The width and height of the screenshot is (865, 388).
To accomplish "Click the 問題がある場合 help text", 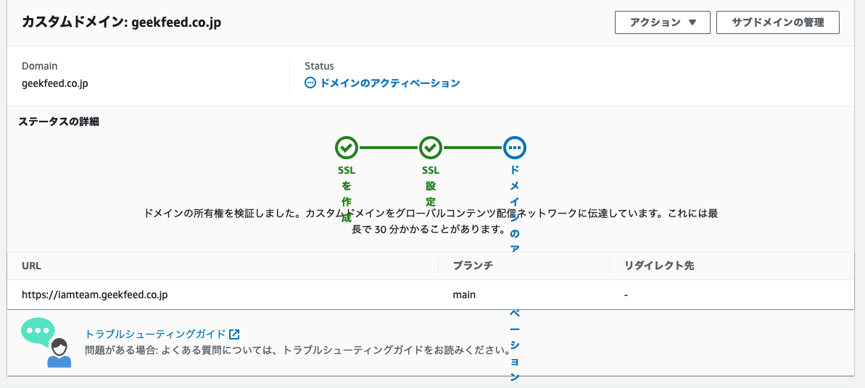I will point(297,350).
